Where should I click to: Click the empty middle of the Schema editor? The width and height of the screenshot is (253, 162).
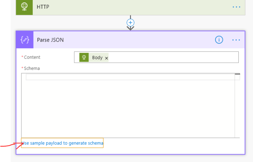[x=128, y=107]
